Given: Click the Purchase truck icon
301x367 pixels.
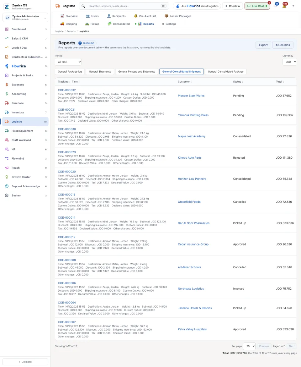Looking at the screenshot, I should (7, 103).
